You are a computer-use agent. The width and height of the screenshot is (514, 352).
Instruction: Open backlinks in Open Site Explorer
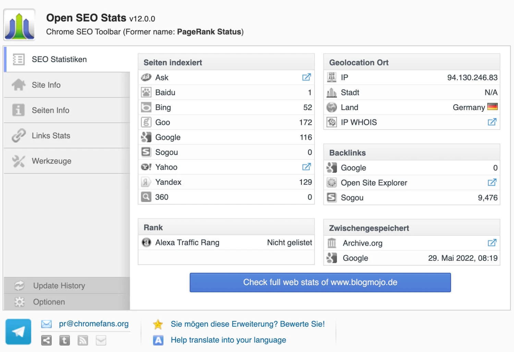tap(492, 182)
